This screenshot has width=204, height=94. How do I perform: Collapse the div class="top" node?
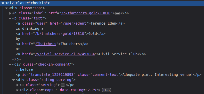(6, 8)
